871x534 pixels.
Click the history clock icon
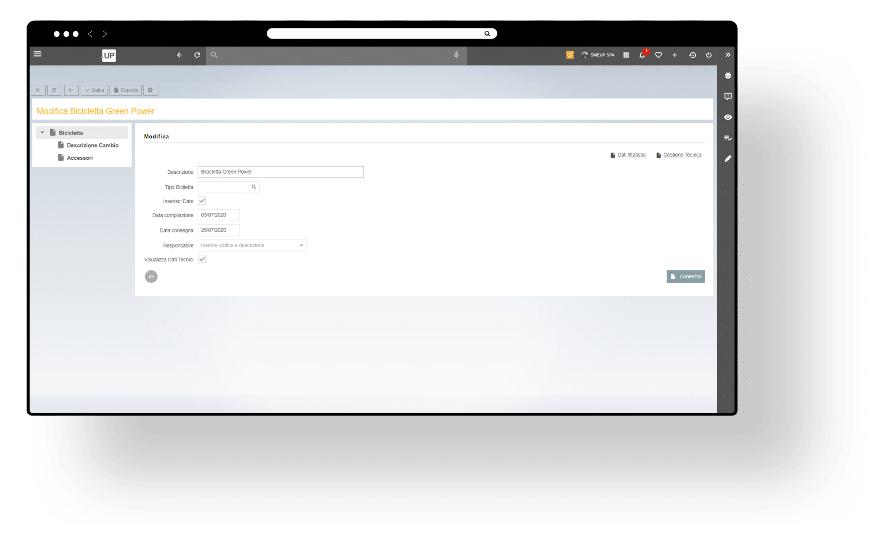[692, 55]
